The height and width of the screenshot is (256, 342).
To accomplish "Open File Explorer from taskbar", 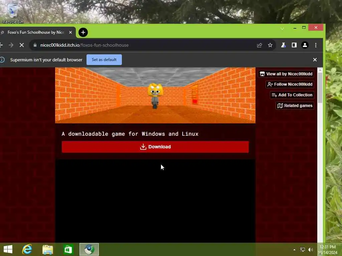I will (x=47, y=249).
